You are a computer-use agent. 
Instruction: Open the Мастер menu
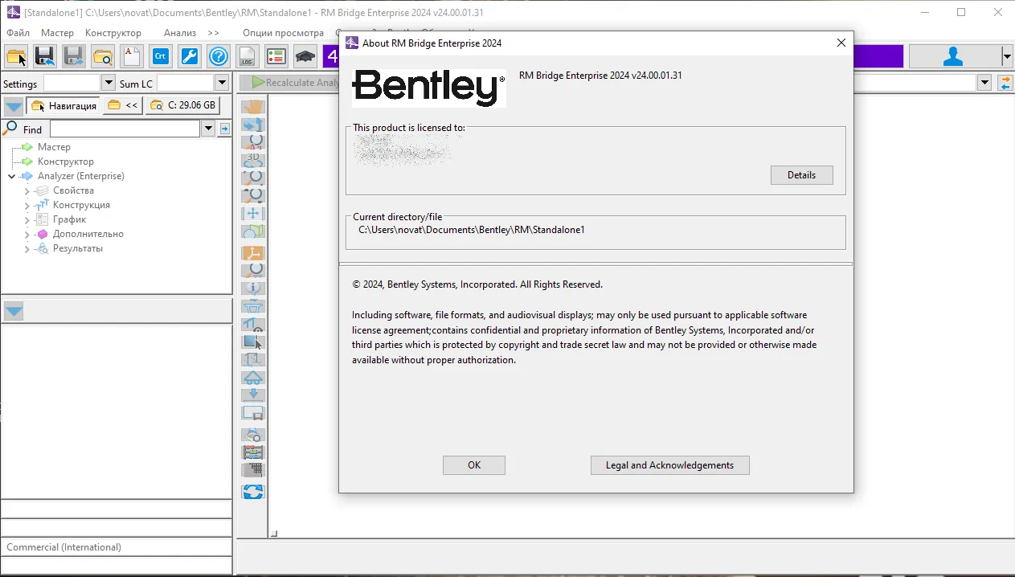click(x=57, y=33)
